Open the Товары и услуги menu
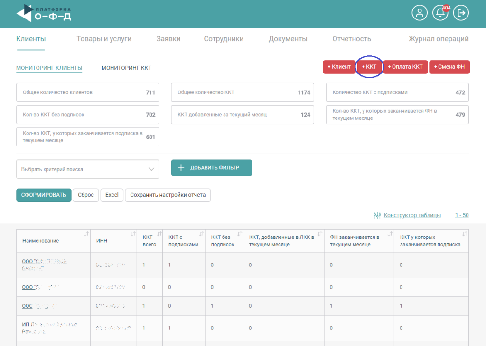 (104, 39)
